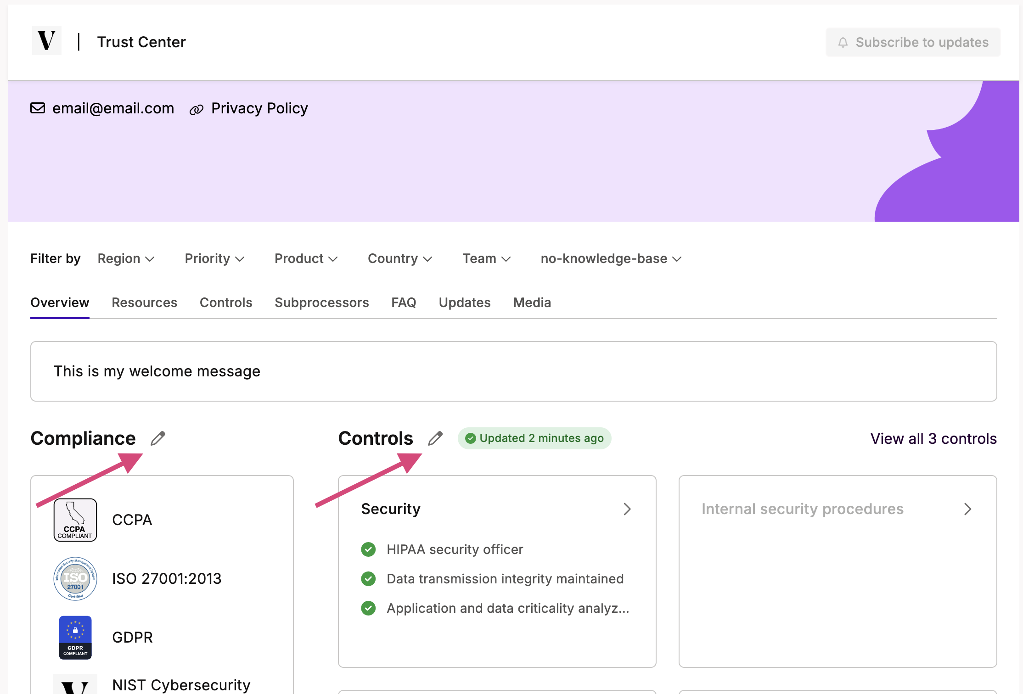The width and height of the screenshot is (1023, 694).
Task: Edit Compliance section via pencil icon
Action: [x=158, y=438]
